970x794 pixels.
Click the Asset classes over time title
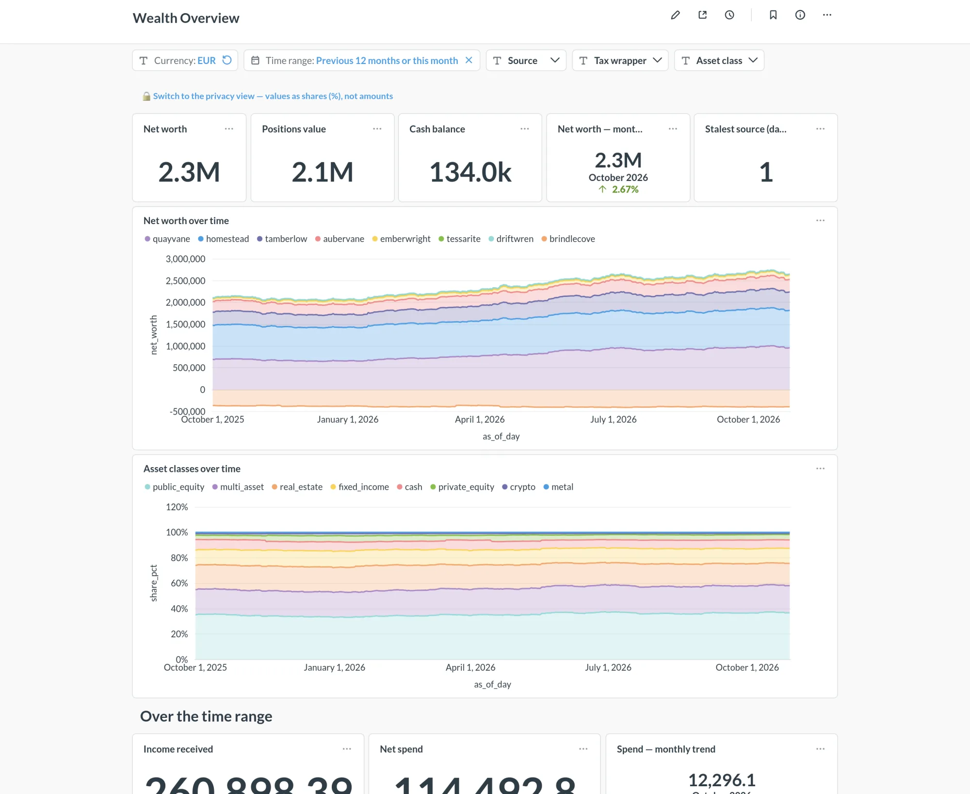point(192,469)
